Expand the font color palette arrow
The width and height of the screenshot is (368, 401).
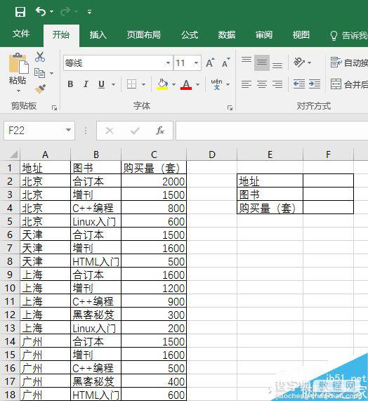197,84
